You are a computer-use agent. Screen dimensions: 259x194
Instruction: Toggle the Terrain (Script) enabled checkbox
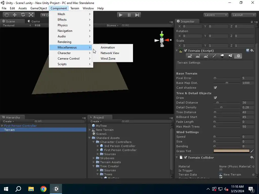pyautogui.click(x=185, y=51)
